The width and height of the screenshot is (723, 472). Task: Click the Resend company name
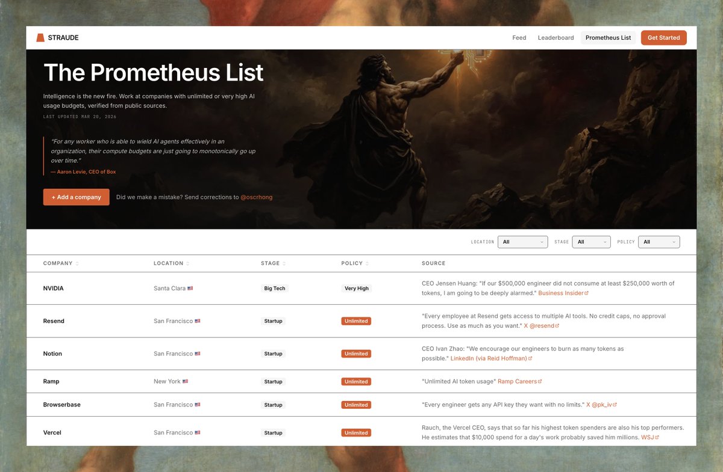[x=54, y=321]
